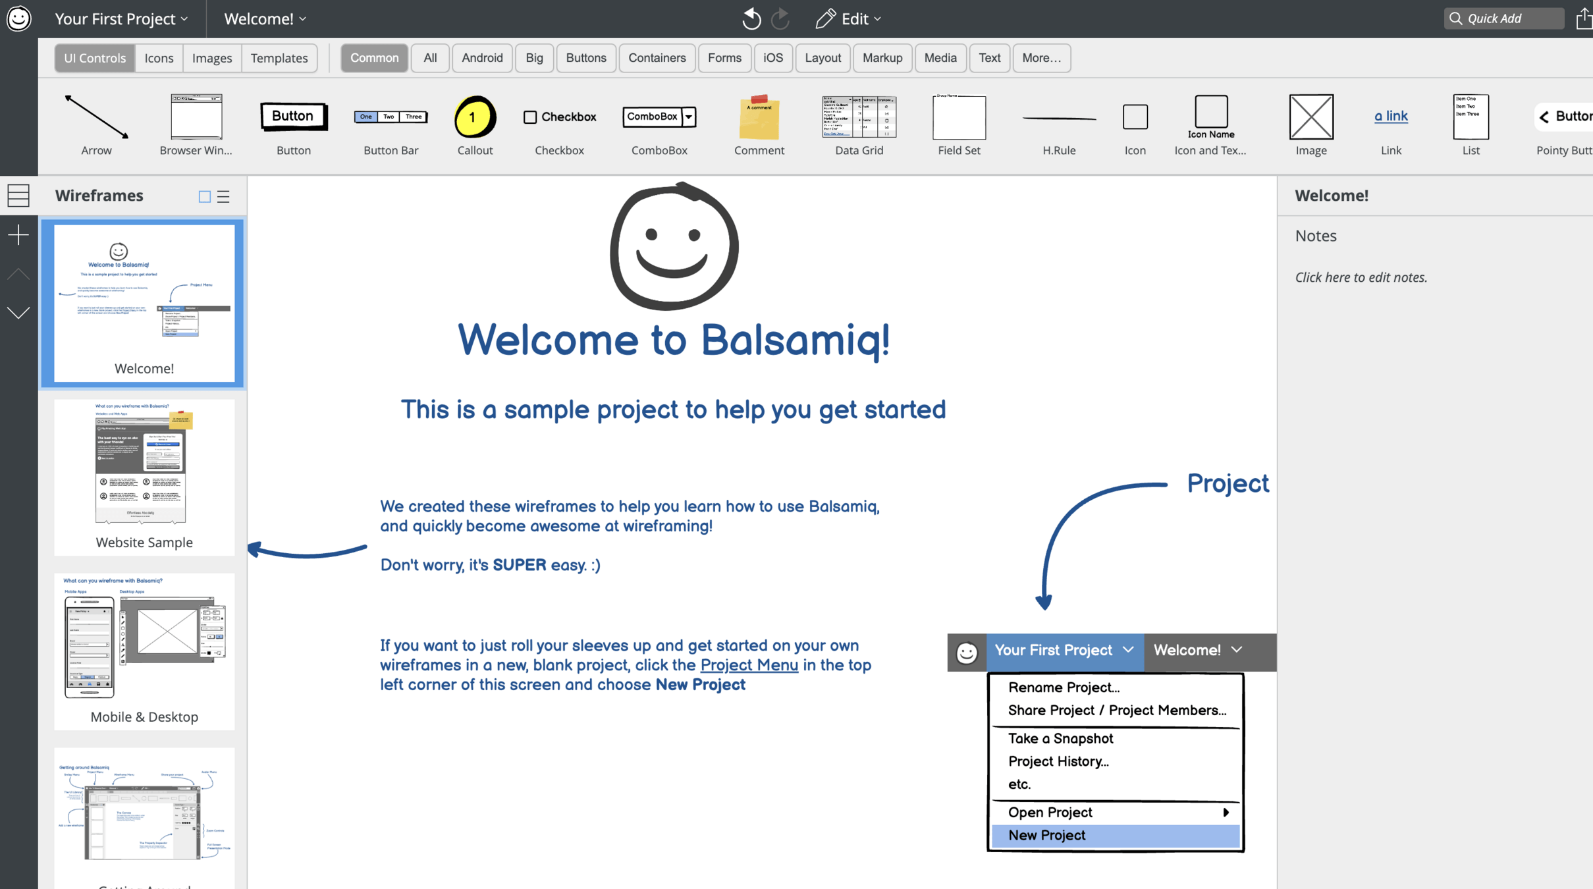Switch wireframes to thumbnail grid view
The height and width of the screenshot is (889, 1593).
point(205,196)
